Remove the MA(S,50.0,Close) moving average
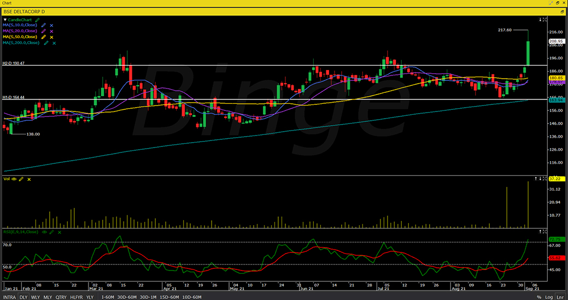Image resolution: width=568 pixels, height=300 pixels. [x=51, y=37]
